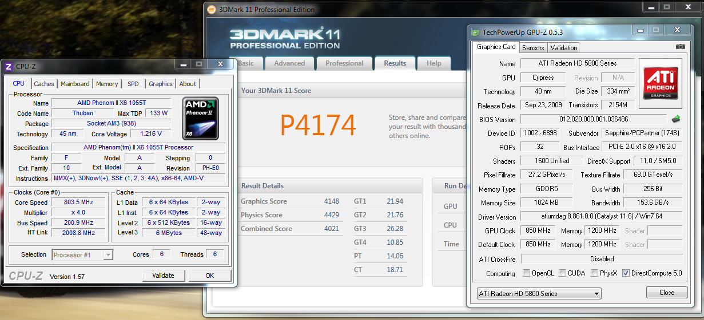Click the GPU Clock value 850 MHz
The width and height of the screenshot is (704, 320).
[538, 230]
